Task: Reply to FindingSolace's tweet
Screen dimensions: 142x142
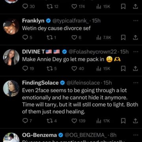Action: pyautogui.click(x=25, y=121)
